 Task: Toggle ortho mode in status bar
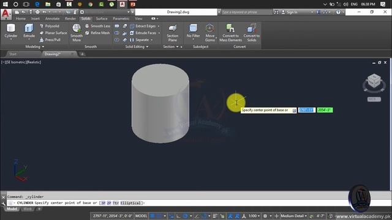pyautogui.click(x=178, y=216)
